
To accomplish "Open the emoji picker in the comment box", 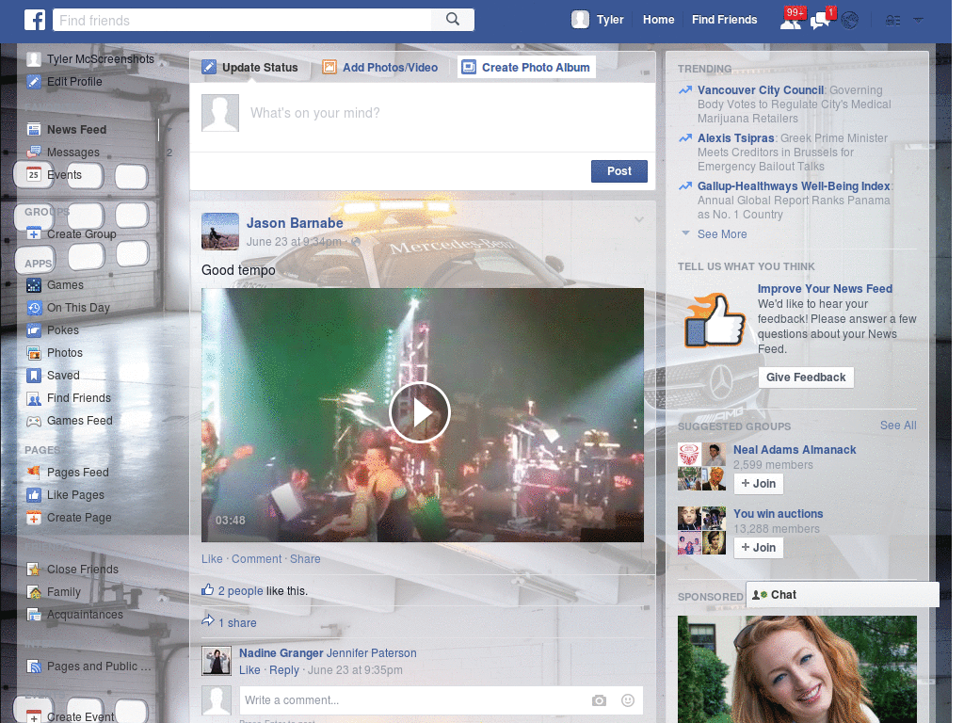I will pos(627,700).
